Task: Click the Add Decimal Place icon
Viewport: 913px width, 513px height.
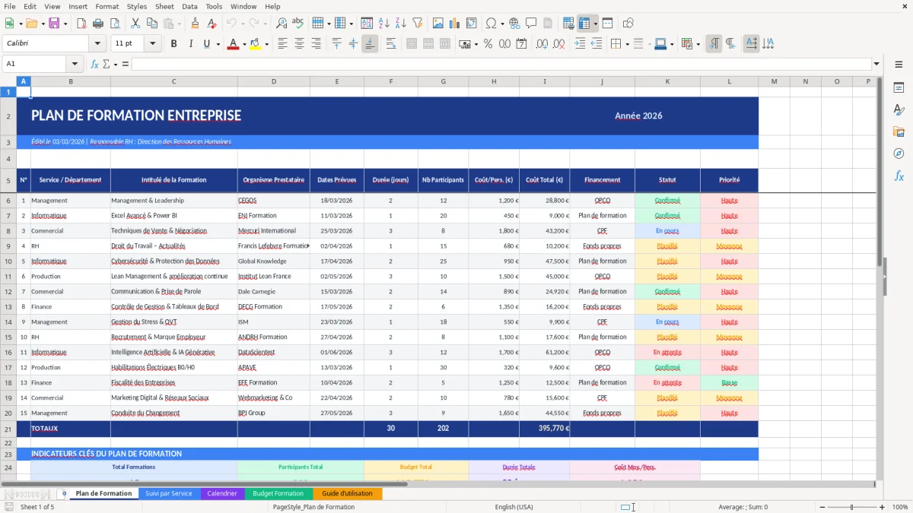Action: coord(542,44)
